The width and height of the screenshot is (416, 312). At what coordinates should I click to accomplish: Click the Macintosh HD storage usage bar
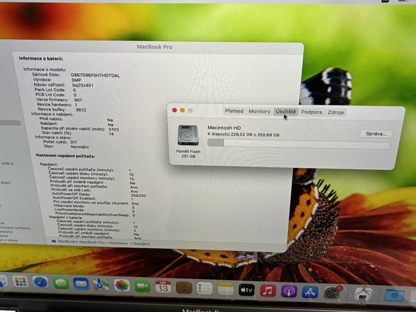pyautogui.click(x=299, y=143)
